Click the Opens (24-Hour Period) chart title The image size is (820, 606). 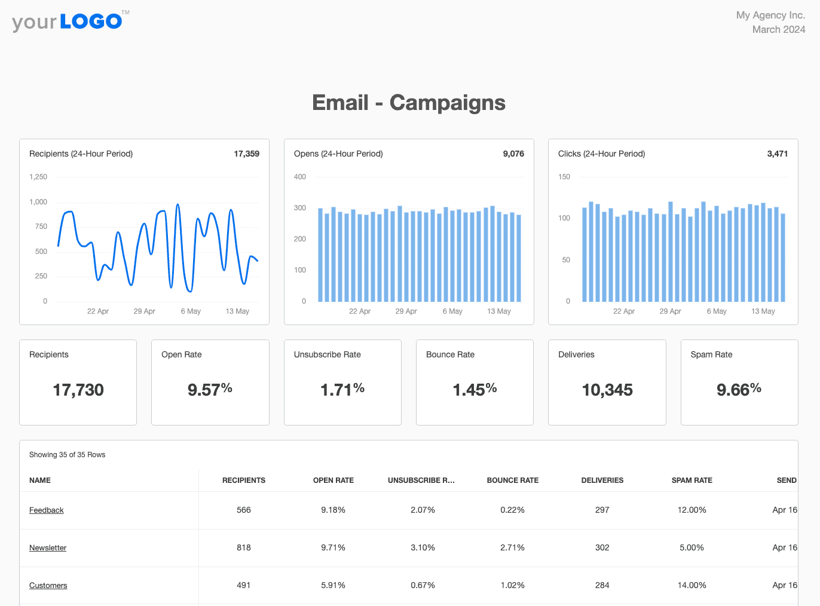pos(338,154)
